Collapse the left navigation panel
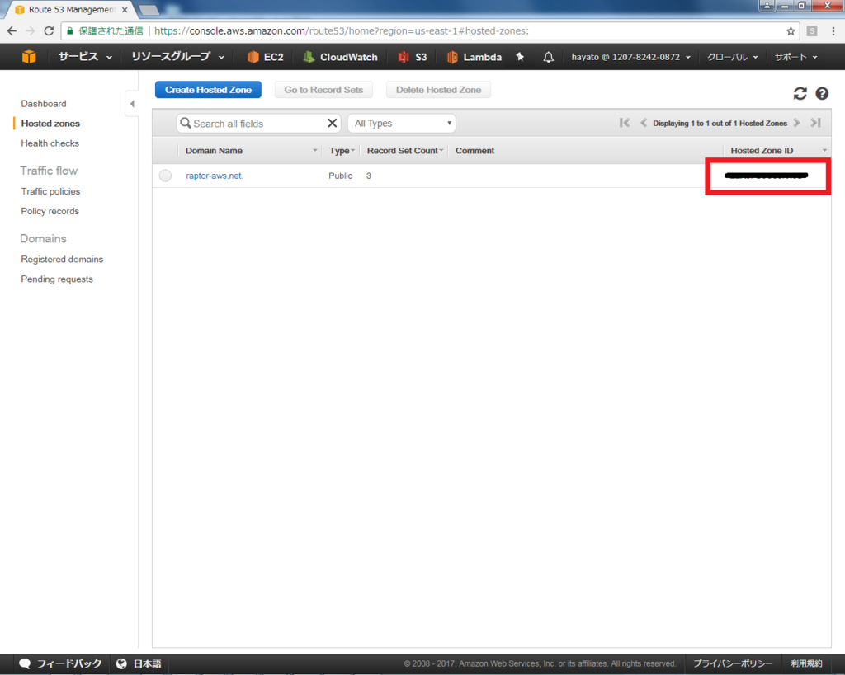 (x=132, y=104)
